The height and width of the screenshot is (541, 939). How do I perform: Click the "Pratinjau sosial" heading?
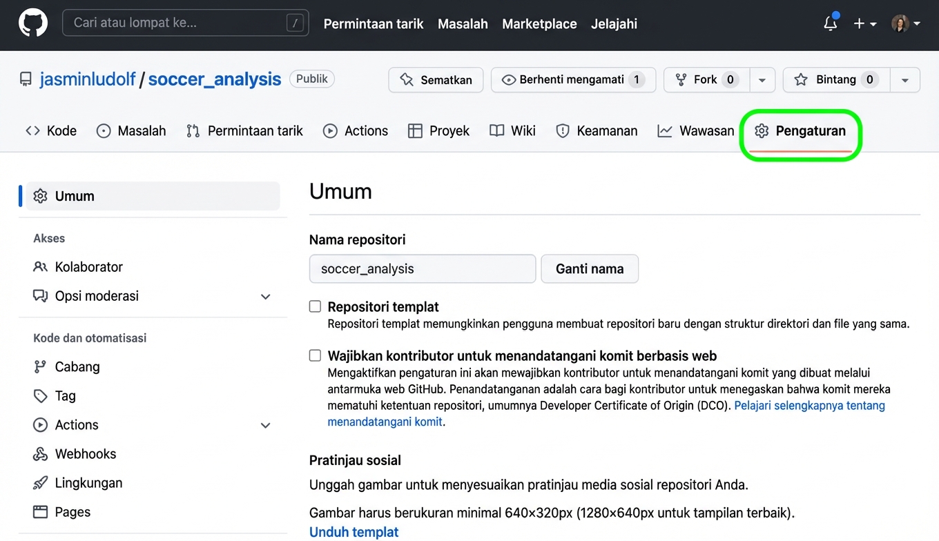coord(355,460)
